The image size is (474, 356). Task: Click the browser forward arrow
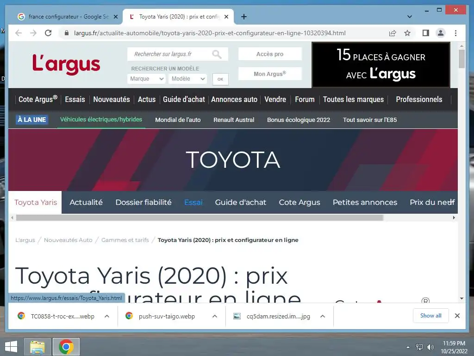point(33,33)
